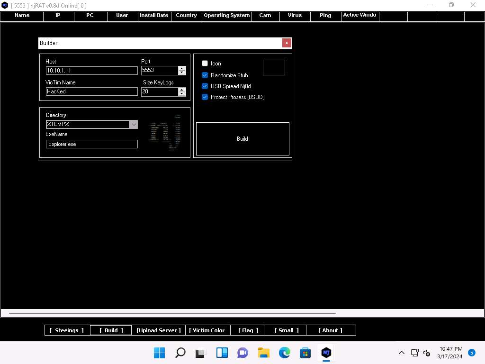The width and height of the screenshot is (485, 364).
Task: Show hidden icons via system tray chevron
Action: (x=401, y=353)
